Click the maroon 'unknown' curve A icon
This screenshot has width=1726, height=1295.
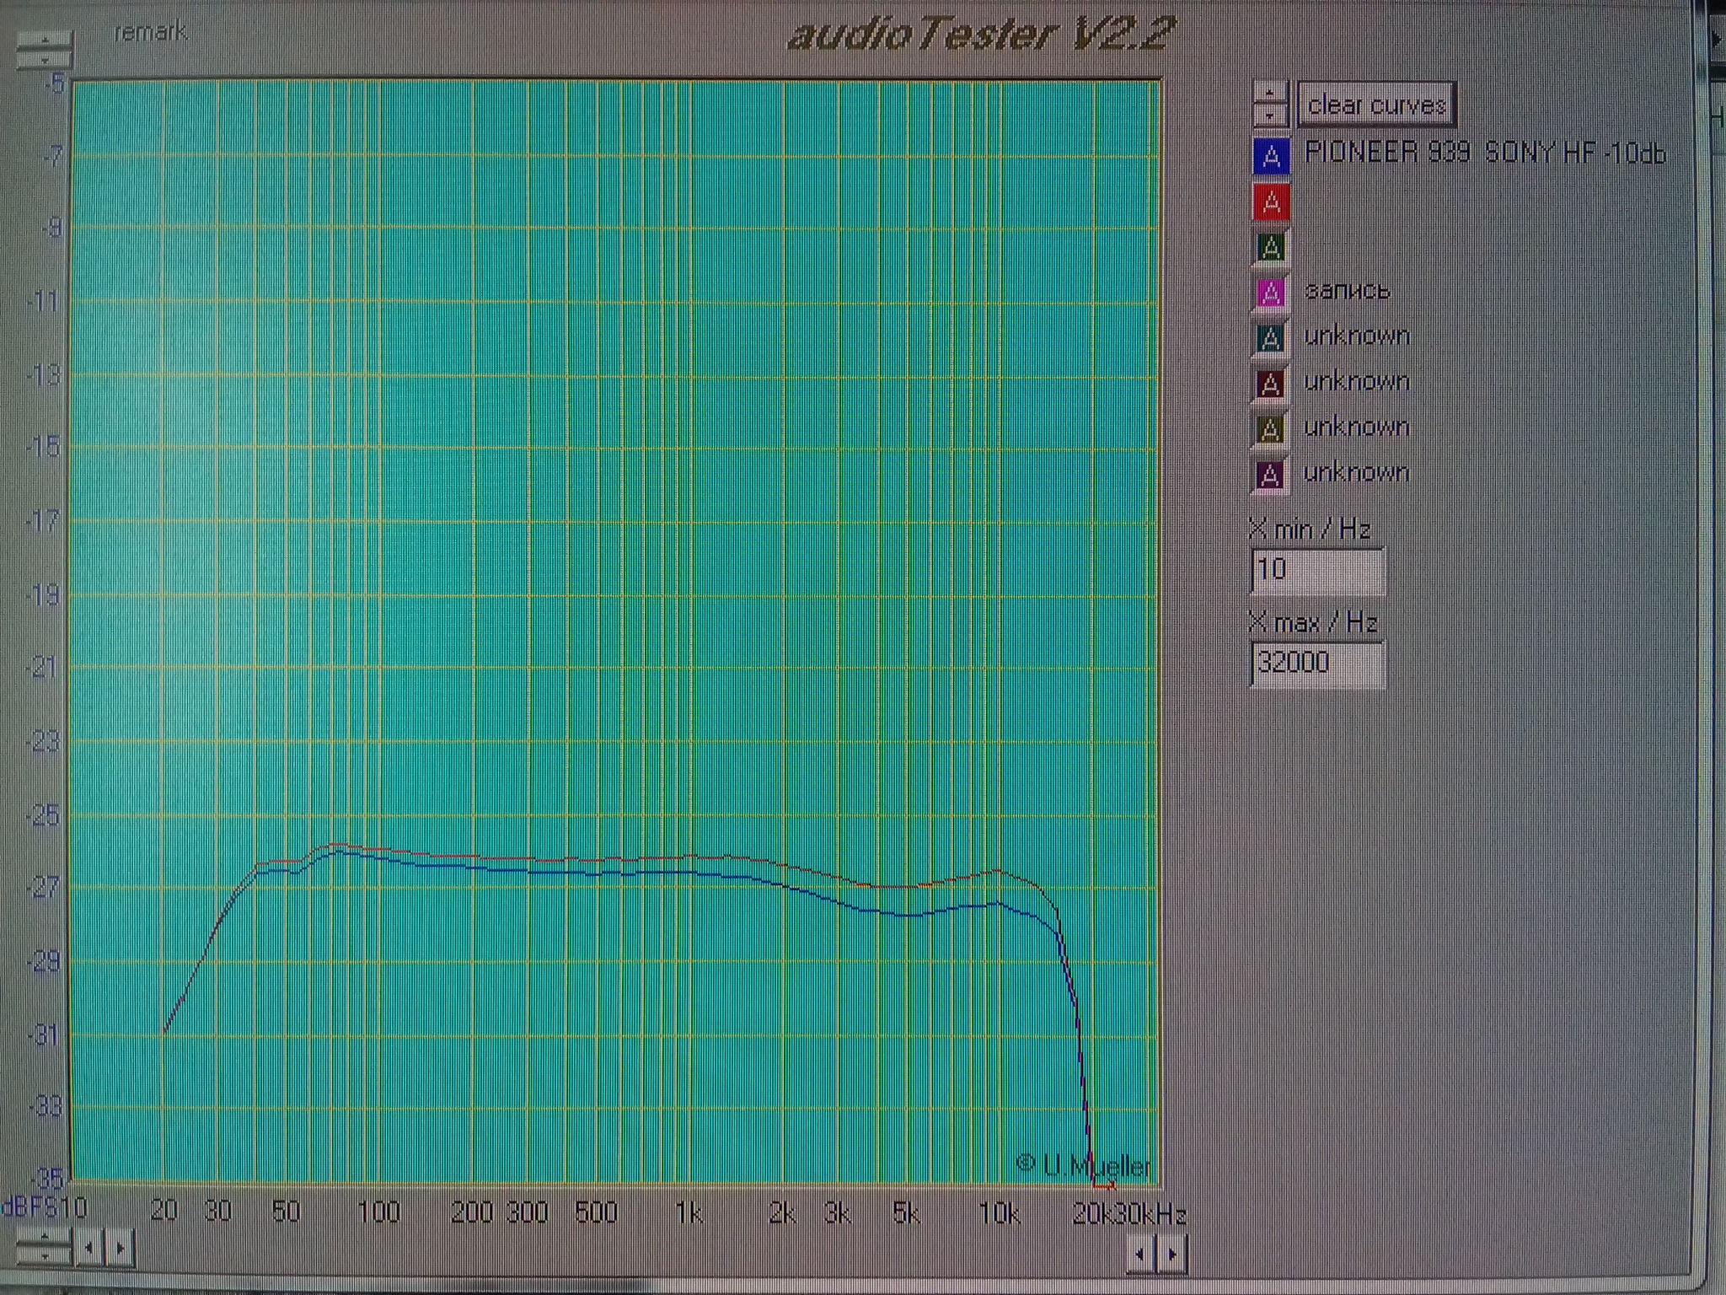coord(1271,384)
